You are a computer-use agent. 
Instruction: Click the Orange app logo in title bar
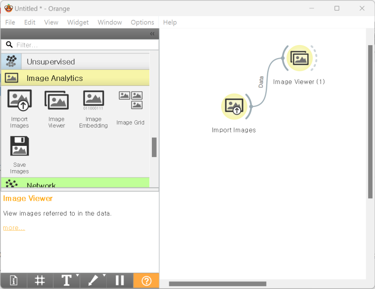[x=8, y=8]
